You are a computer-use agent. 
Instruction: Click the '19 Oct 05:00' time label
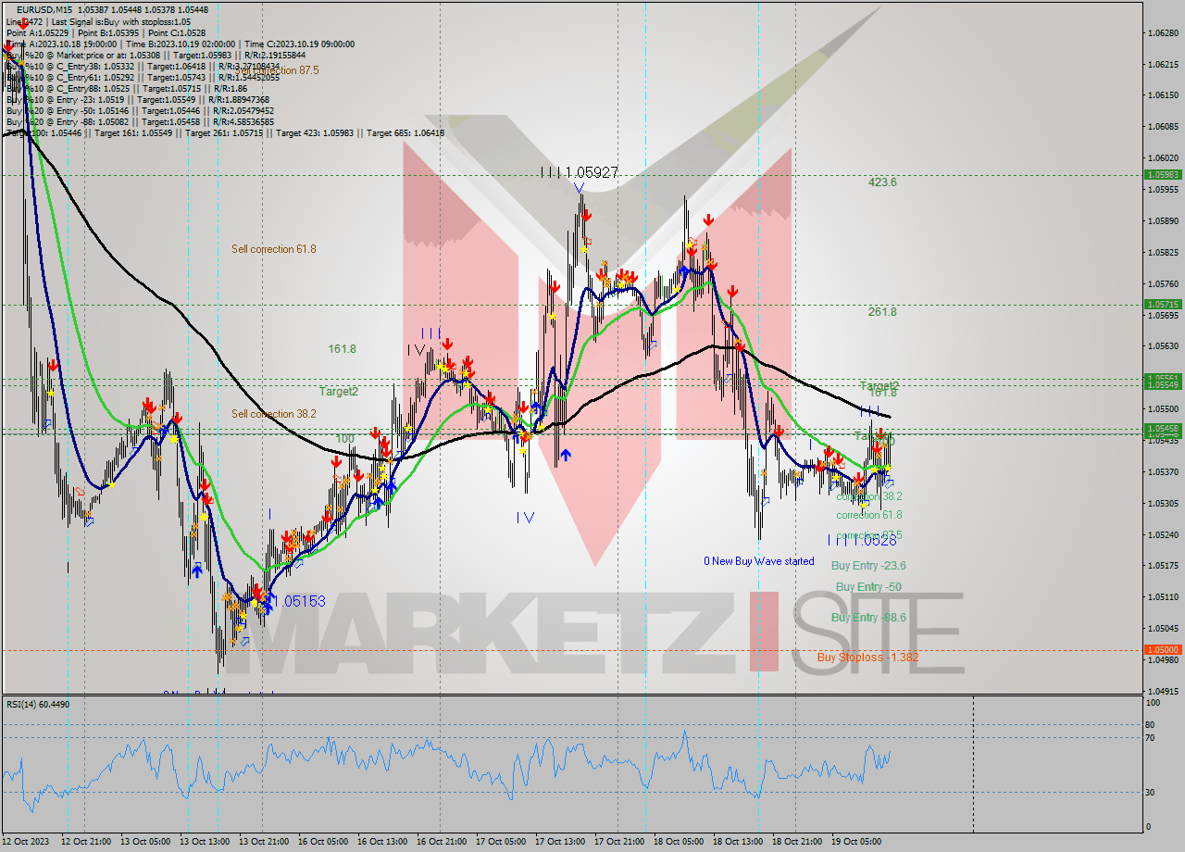[x=855, y=842]
